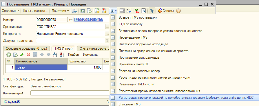
Task: Click the Комментарий input field
Action: [70, 93]
